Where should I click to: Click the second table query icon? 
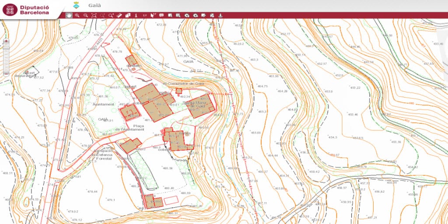178,15
